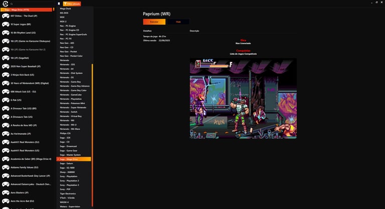385x209 pixels.
Task: Click the 'Detalhes' section label
Action: point(147,31)
